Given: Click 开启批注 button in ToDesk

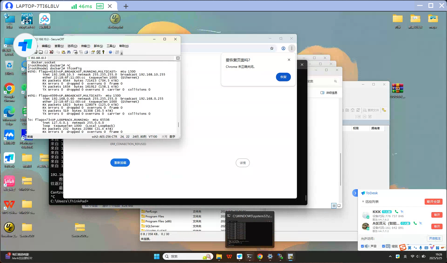Looking at the screenshot, I should click(435, 238).
